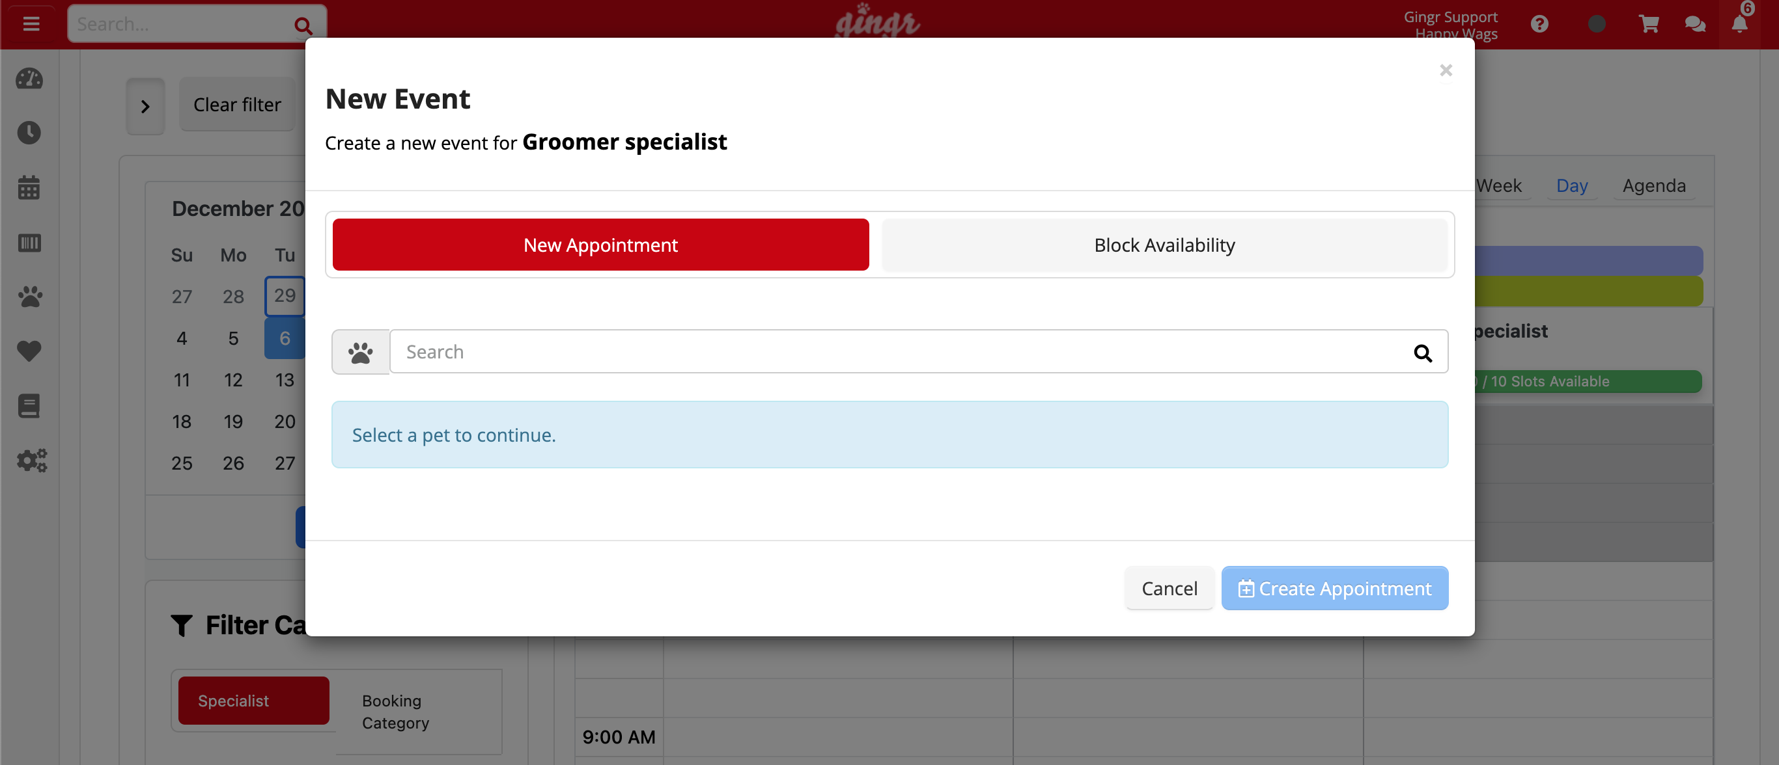
Task: Open the hamburger menu icon
Action: click(x=31, y=24)
